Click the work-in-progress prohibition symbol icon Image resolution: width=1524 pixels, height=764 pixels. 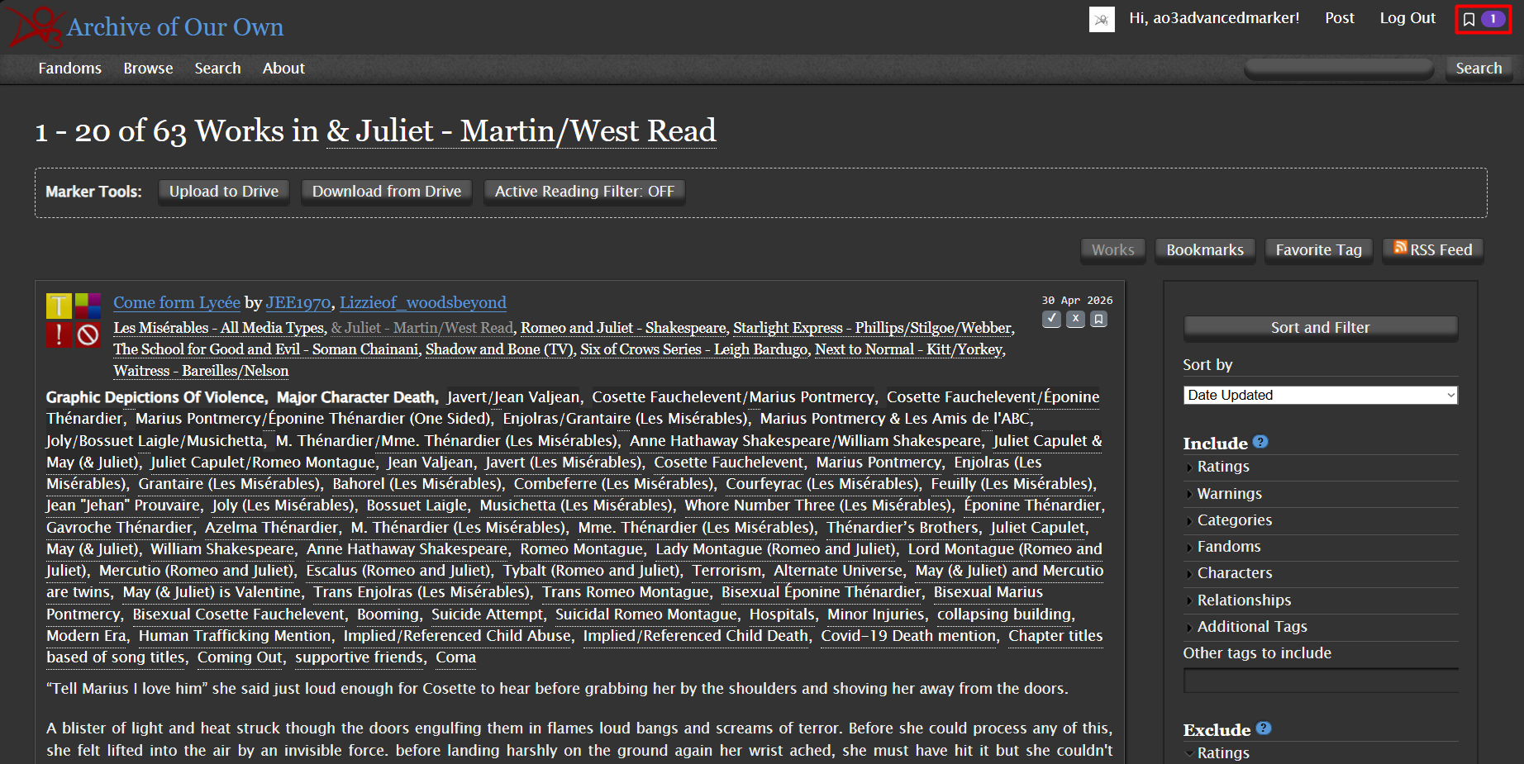point(88,335)
